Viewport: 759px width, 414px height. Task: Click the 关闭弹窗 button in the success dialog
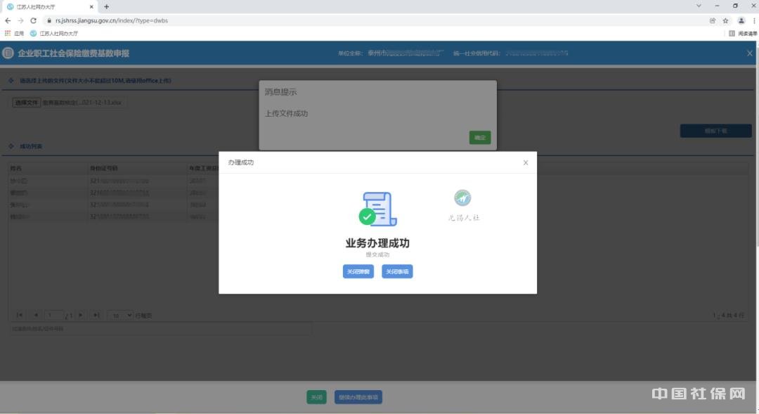point(358,271)
